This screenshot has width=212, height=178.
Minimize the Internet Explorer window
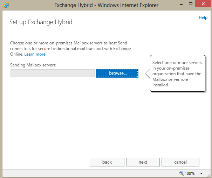(x=181, y=4)
